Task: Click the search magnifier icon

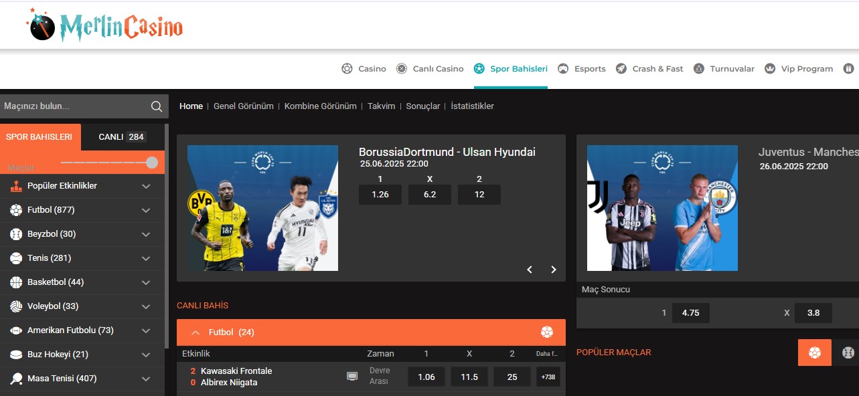Action: click(157, 106)
